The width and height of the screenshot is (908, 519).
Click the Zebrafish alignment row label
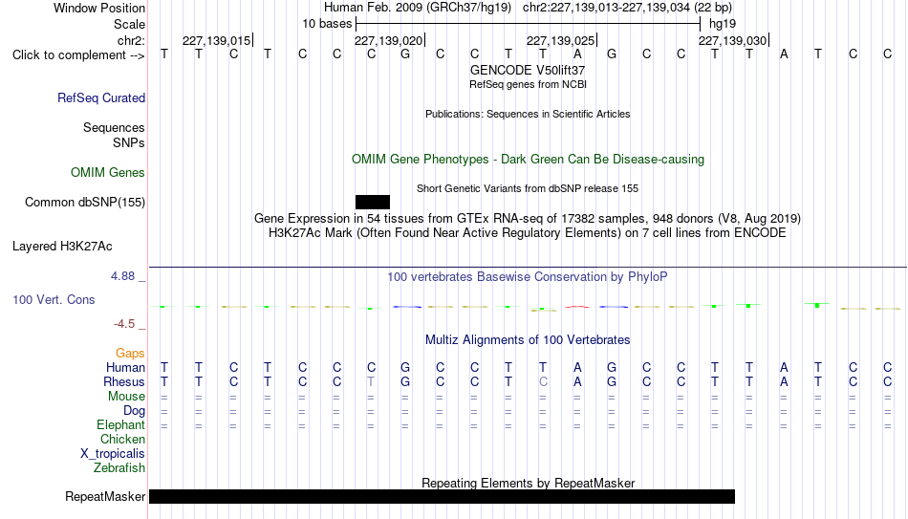tap(119, 468)
